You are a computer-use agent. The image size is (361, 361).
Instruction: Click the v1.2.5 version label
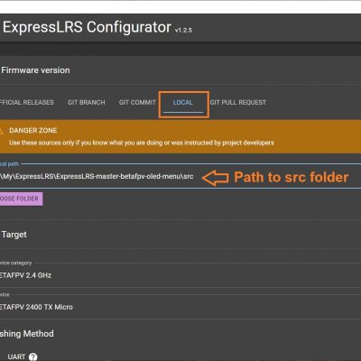(x=183, y=30)
